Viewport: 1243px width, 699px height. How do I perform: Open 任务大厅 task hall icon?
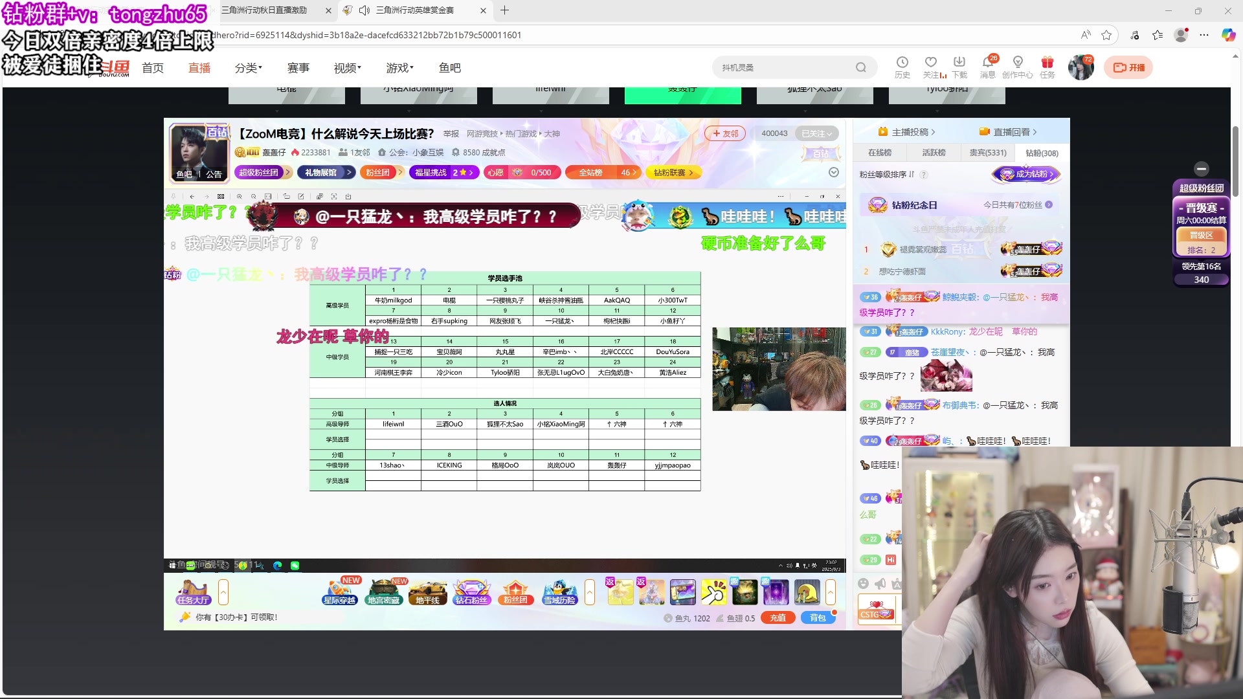[x=193, y=592]
